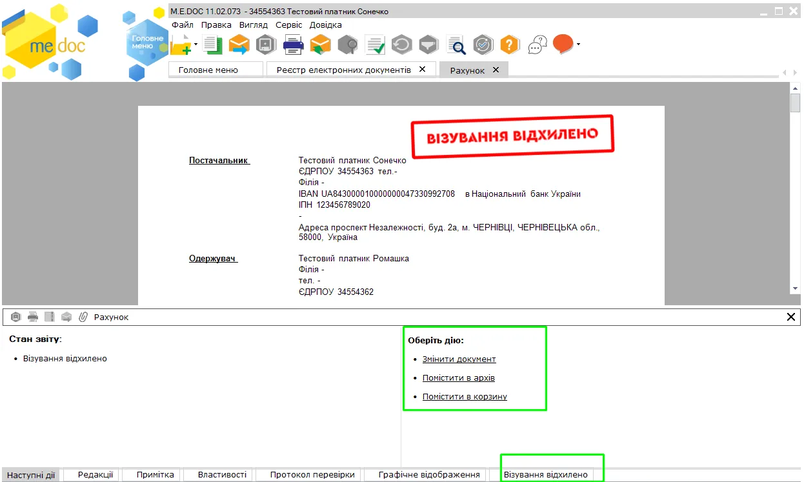The image size is (804, 482).
Task: Click the copy document green pages icon
Action: pos(212,45)
